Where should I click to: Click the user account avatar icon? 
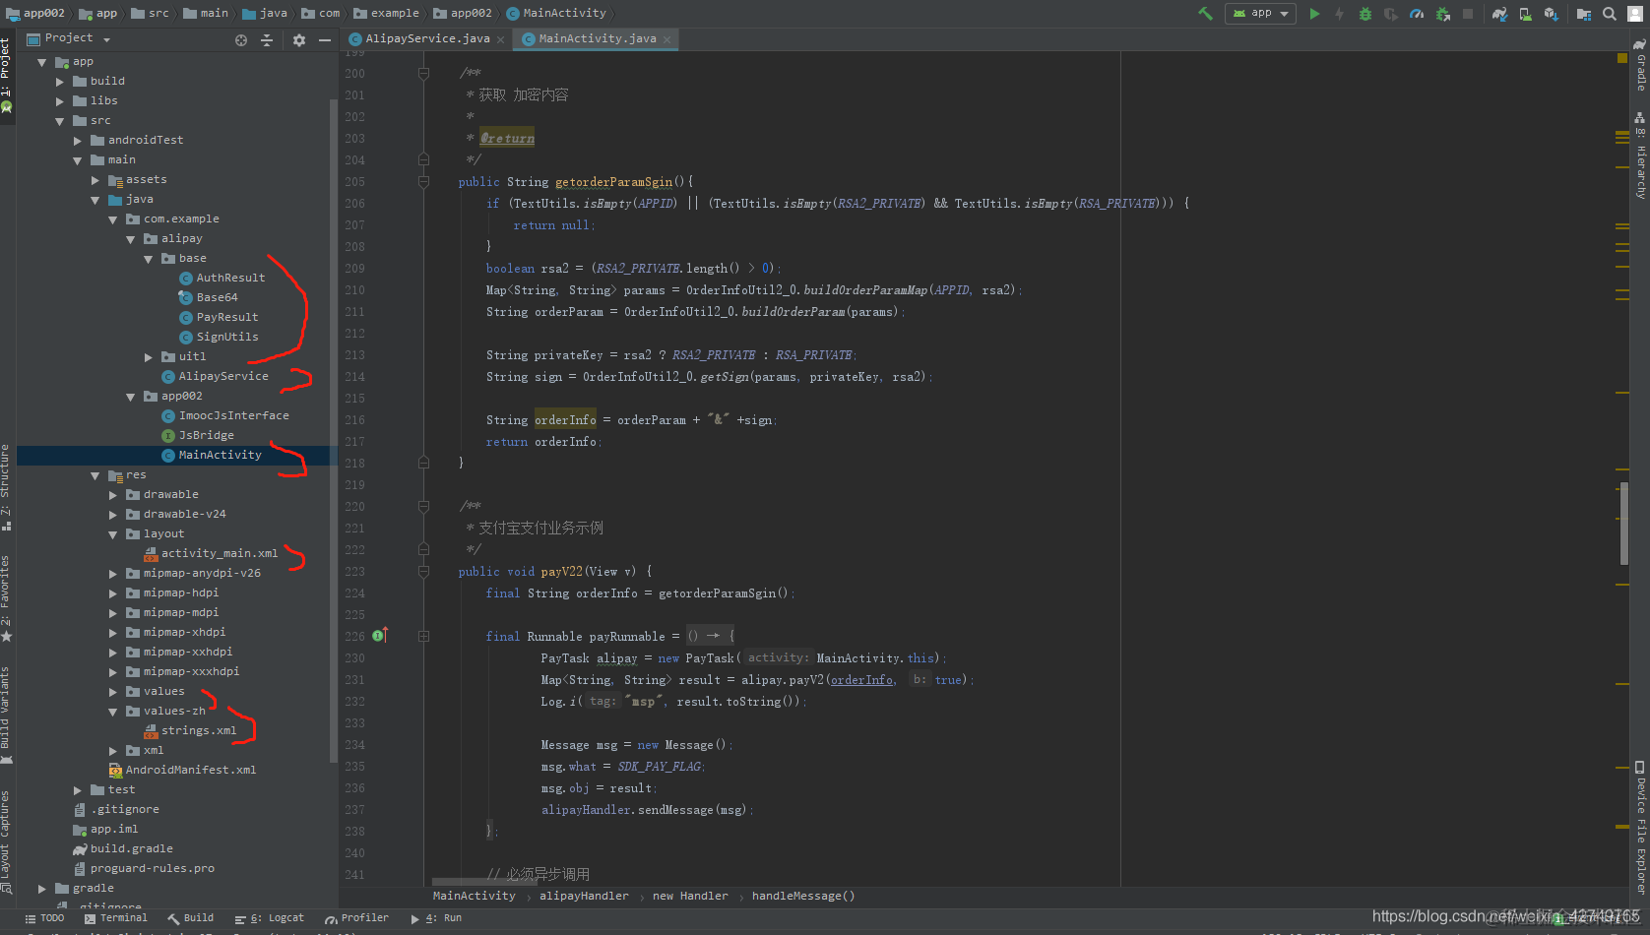click(x=1635, y=14)
